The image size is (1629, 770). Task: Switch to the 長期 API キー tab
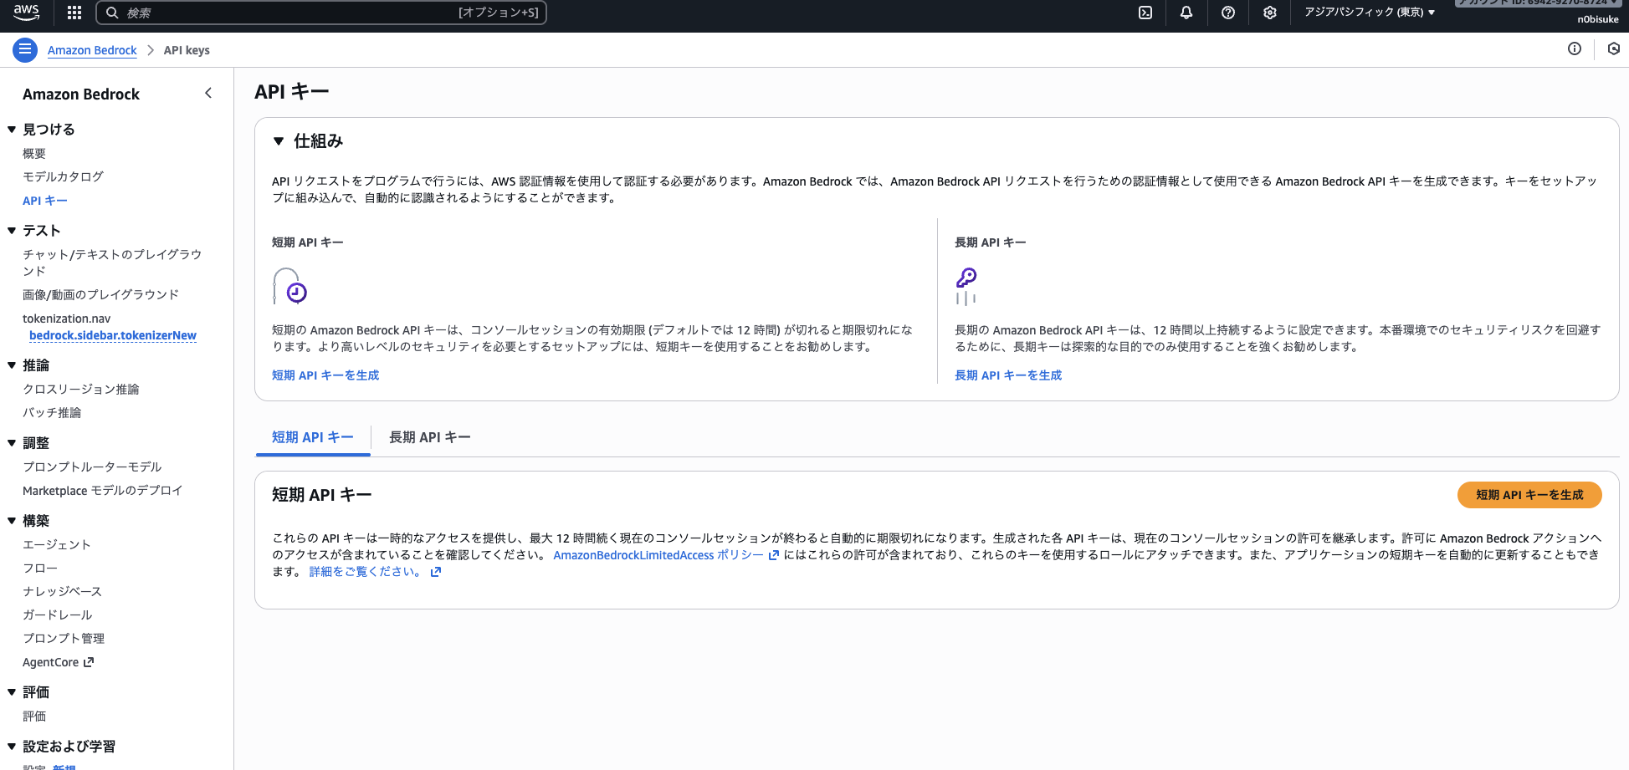[x=429, y=436]
